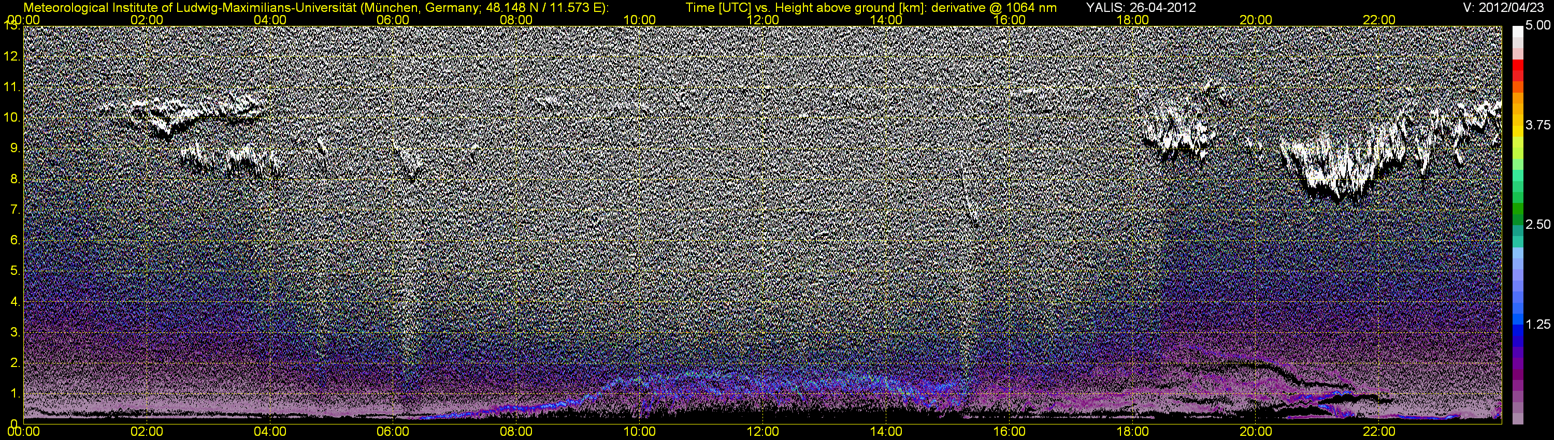Select the 00:00 label on the bottom time axis
1554x440 pixels.
point(23,432)
